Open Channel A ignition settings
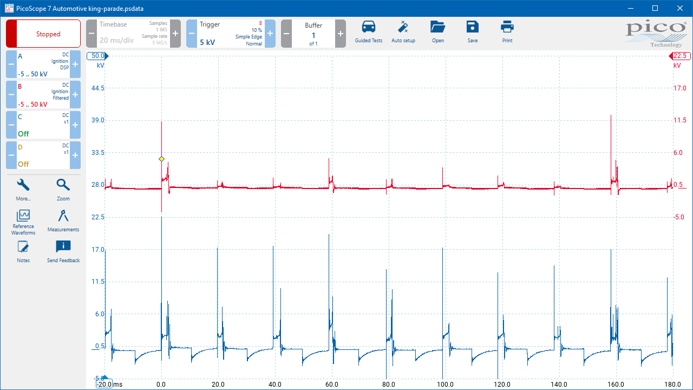The height and width of the screenshot is (390, 693). click(43, 64)
